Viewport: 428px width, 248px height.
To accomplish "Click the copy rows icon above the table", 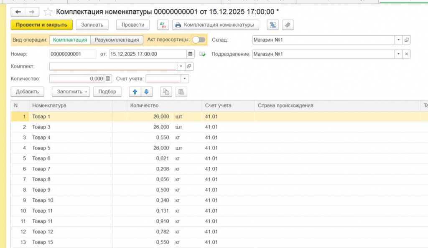I will (x=166, y=92).
